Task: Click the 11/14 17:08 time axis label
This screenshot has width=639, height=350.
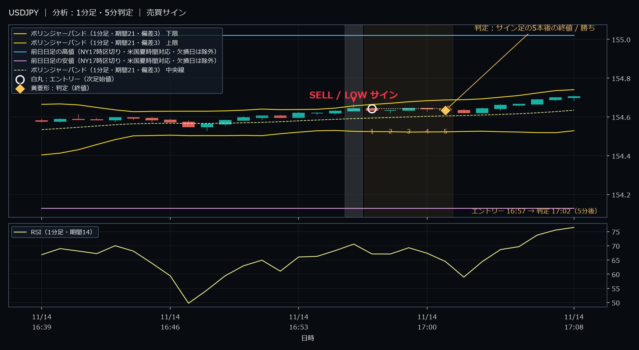Action: coord(574,322)
